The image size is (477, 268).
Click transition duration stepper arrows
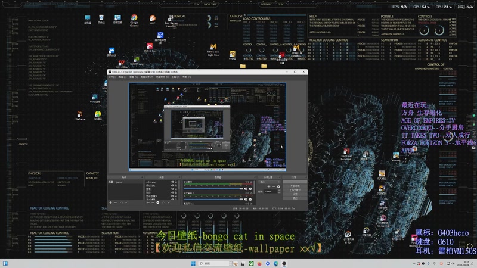(279, 191)
